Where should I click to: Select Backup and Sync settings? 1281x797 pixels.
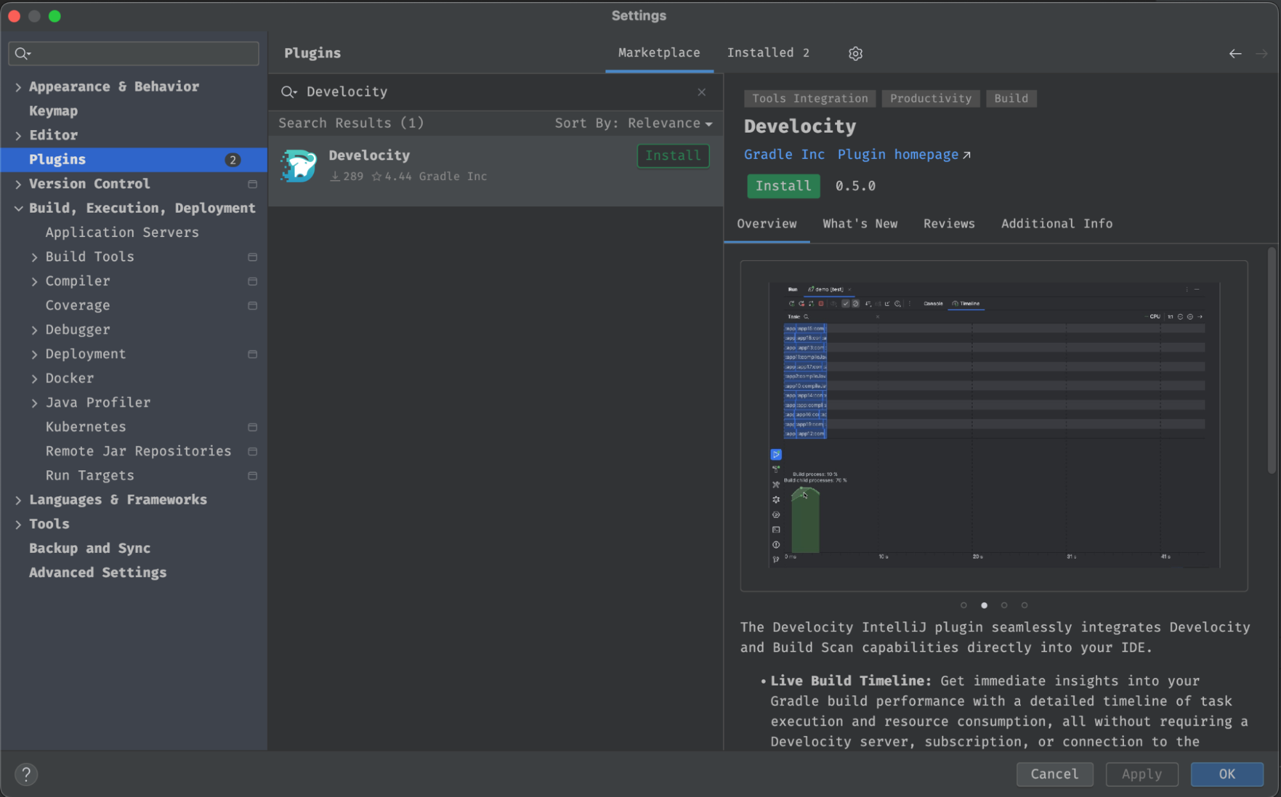(133, 549)
